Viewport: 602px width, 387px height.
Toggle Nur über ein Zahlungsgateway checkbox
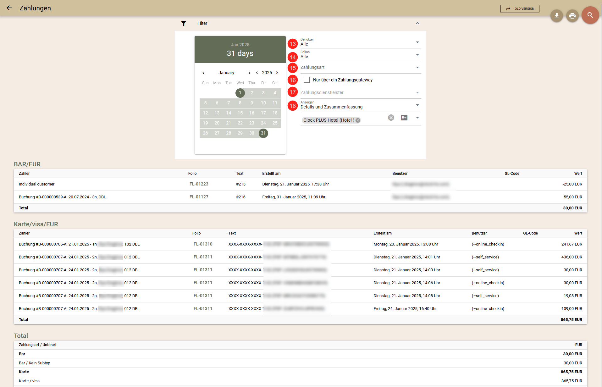point(307,80)
